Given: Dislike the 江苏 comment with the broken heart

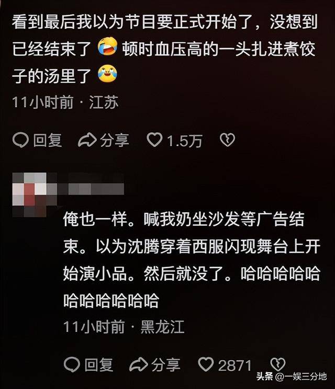Looking at the screenshot, I should [x=227, y=140].
